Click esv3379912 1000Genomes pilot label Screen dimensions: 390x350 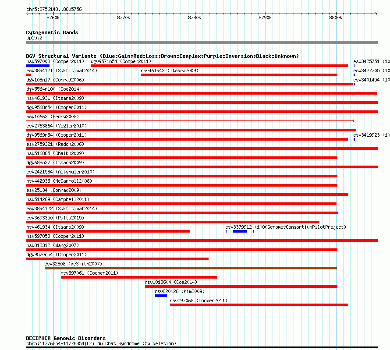click(x=286, y=227)
